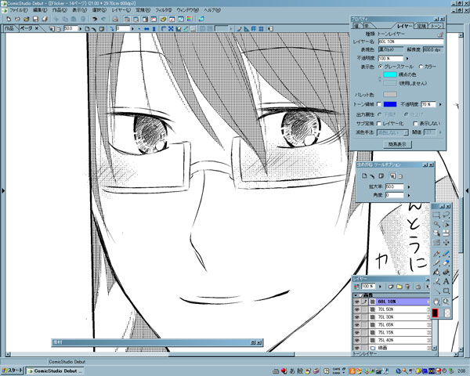Hide the 70L 30% layer

tap(356, 317)
